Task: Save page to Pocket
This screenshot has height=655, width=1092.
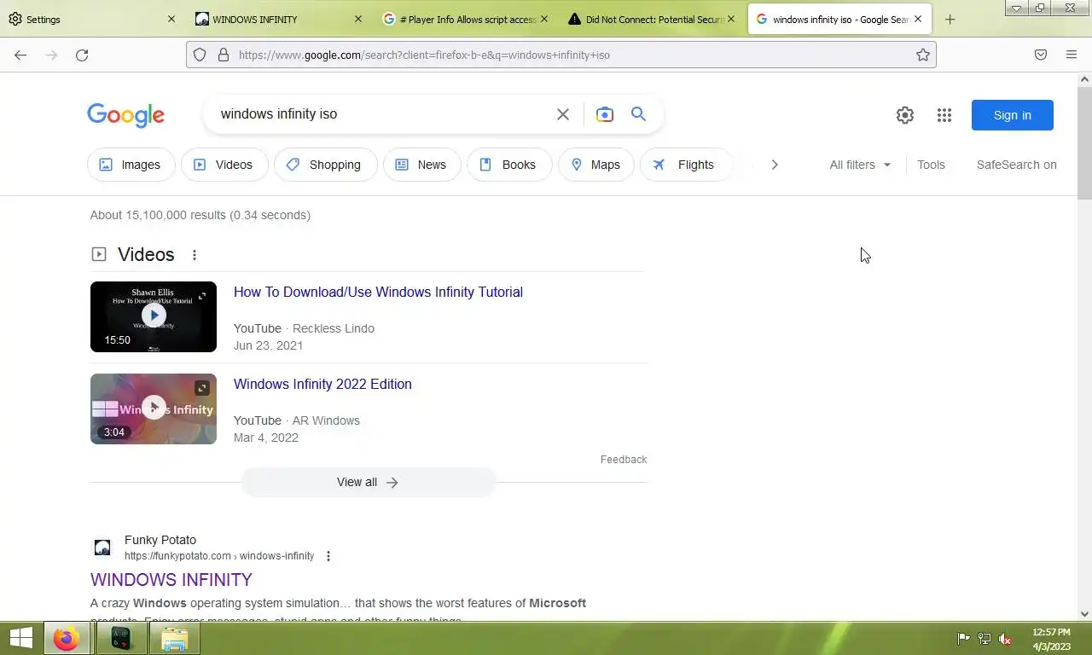Action: (1041, 55)
